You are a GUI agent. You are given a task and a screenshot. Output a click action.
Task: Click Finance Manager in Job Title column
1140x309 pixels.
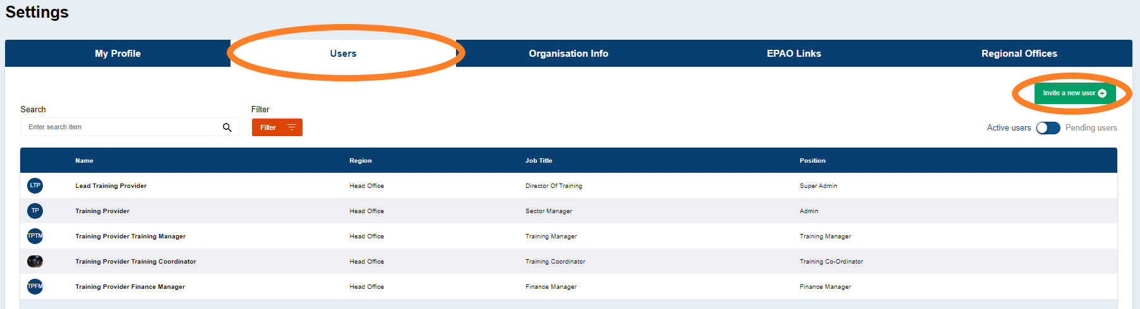[551, 287]
